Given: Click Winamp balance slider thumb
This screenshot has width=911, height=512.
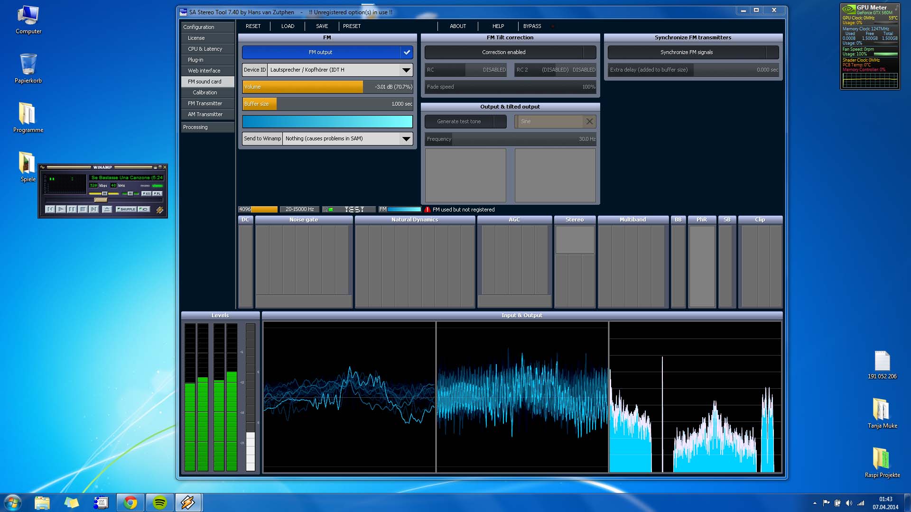Looking at the screenshot, I should click(x=130, y=193).
